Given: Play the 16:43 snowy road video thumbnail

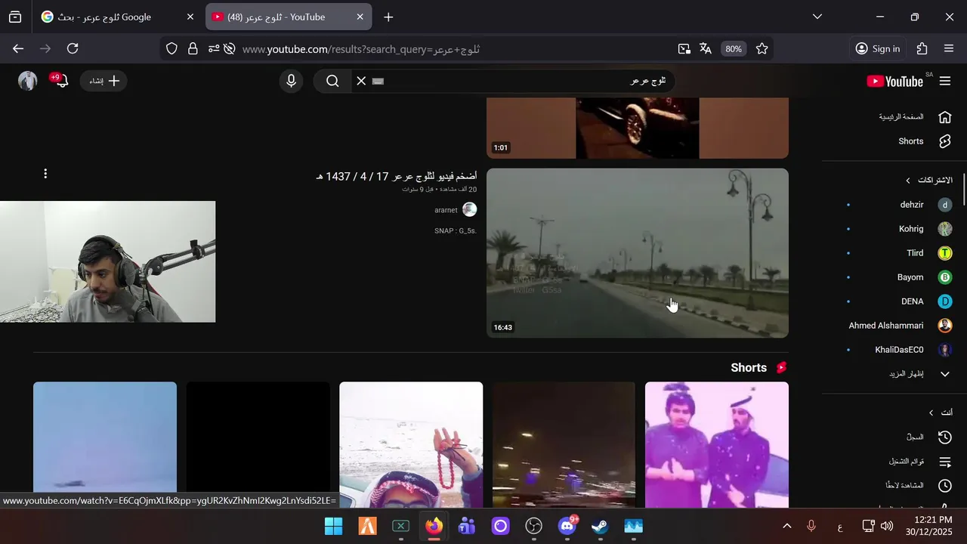Looking at the screenshot, I should [638, 253].
